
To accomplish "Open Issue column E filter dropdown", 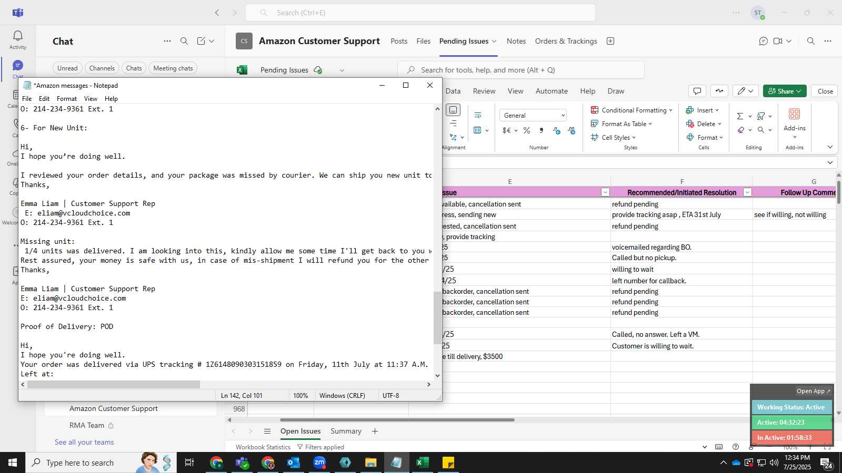I will tap(605, 192).
